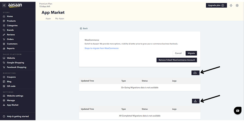The height and width of the screenshot is (122, 244).
Task: Open Products from the sidebar menu
Action: pos(11,21)
